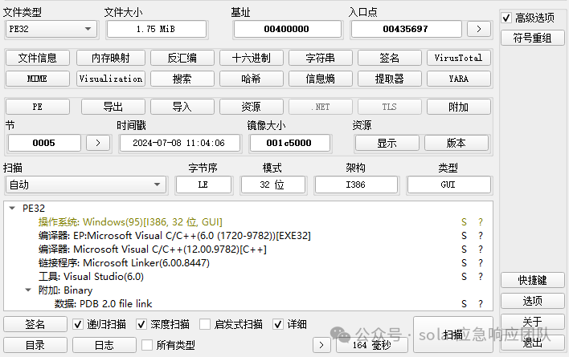The image size is (569, 357).
Task: Click the 入口点 field 00435697
Action: click(406, 29)
